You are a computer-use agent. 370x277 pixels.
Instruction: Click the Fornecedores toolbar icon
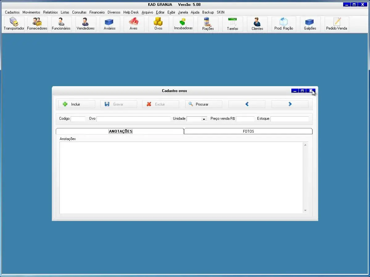point(37,24)
